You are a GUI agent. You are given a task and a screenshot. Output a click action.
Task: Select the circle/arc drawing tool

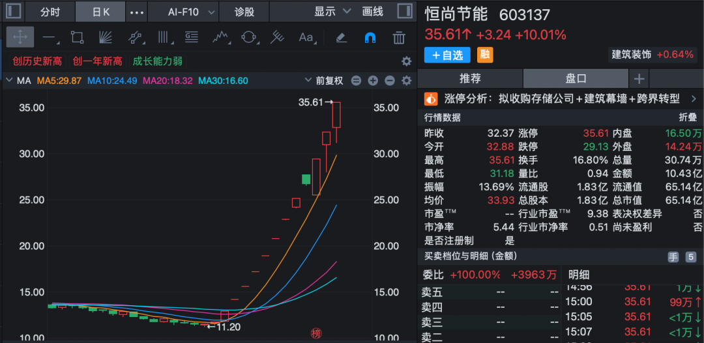point(249,37)
